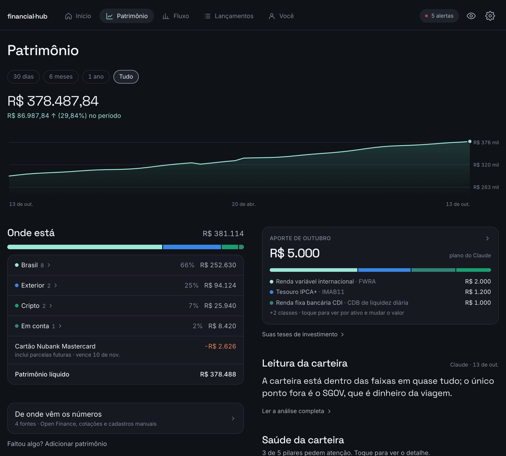Screen dimensions: 506x456
Task: Expand the Em conta row chevron
Action: (x=60, y=326)
